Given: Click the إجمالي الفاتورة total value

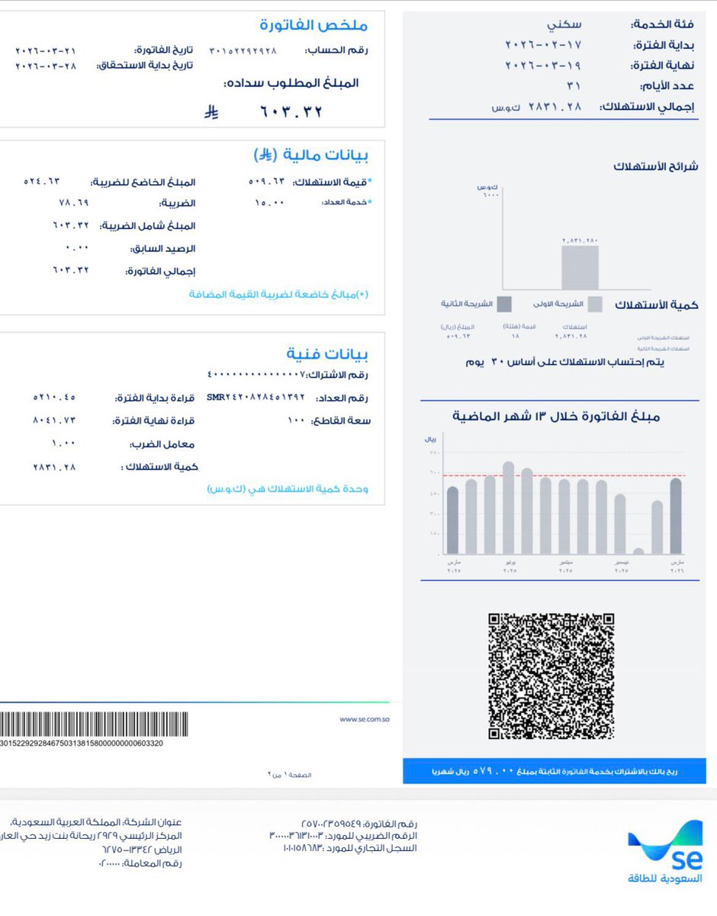Looking at the screenshot, I should 71,270.
